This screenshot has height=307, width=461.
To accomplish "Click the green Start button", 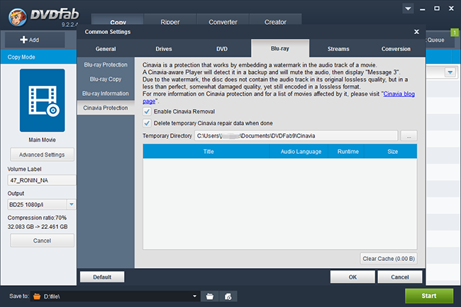I will click(x=429, y=296).
